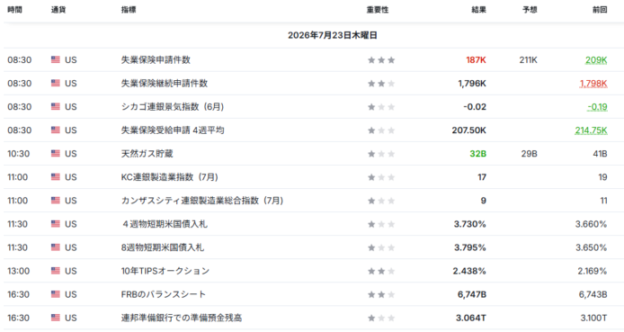The image size is (624, 332).
Task: Click the underlined previous value 214.75K
Action: [x=591, y=130]
